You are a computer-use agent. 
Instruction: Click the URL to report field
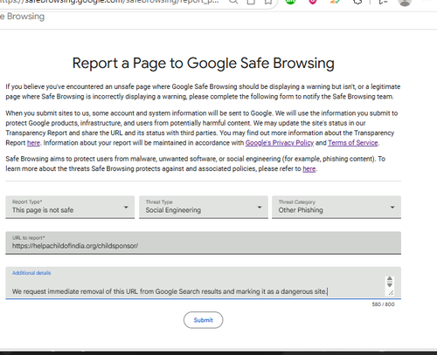pyautogui.click(x=203, y=242)
